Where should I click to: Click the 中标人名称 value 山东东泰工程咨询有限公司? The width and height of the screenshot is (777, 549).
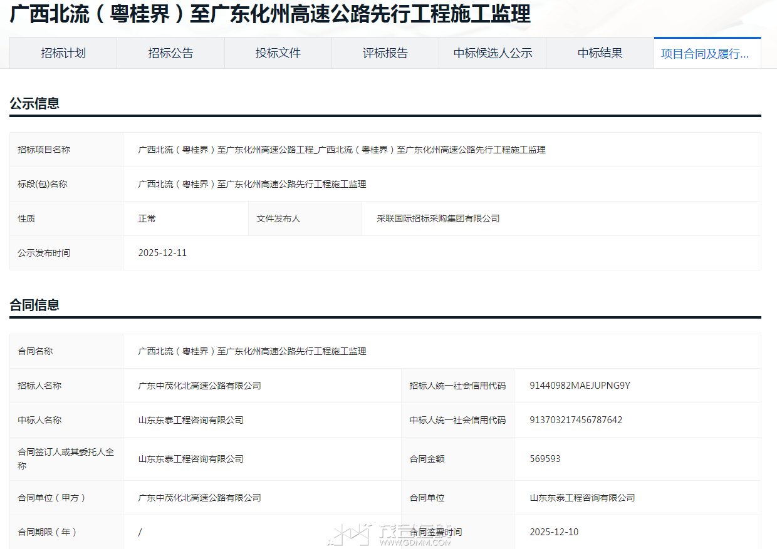tap(190, 420)
